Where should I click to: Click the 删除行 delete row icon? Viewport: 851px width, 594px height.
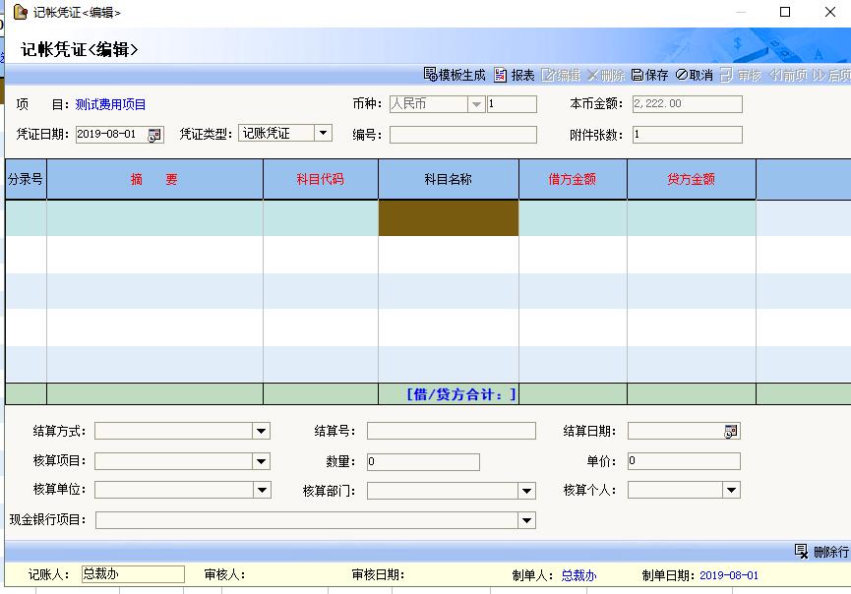(x=801, y=552)
